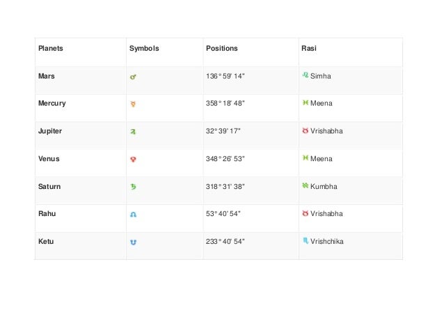
Task: Click the Vrishabha icon in Jupiter row
Action: pyautogui.click(x=305, y=131)
